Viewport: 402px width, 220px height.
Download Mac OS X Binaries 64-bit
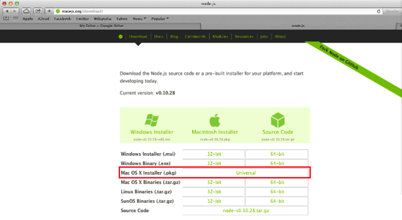tap(277, 183)
